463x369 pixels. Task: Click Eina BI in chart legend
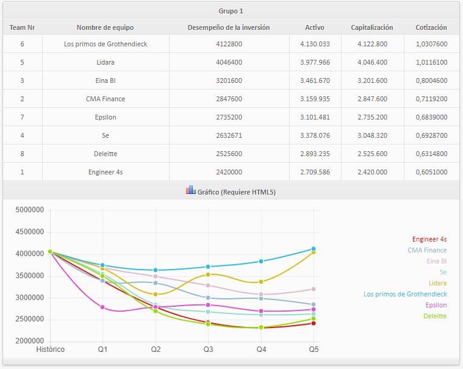[x=436, y=261]
